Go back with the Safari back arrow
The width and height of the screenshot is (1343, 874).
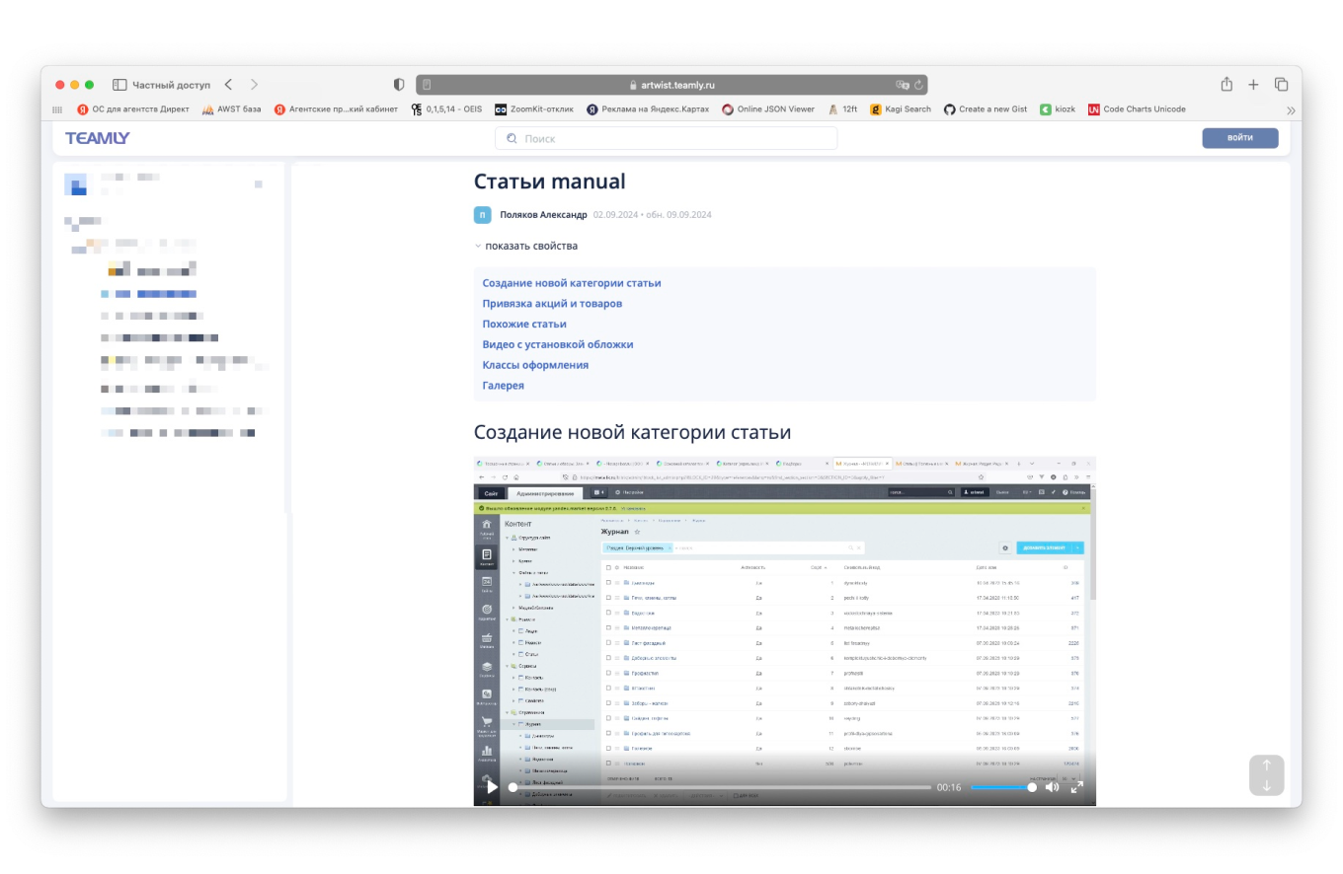[229, 85]
